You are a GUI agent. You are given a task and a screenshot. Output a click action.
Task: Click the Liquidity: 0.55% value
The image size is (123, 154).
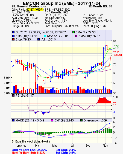coord(22,21)
